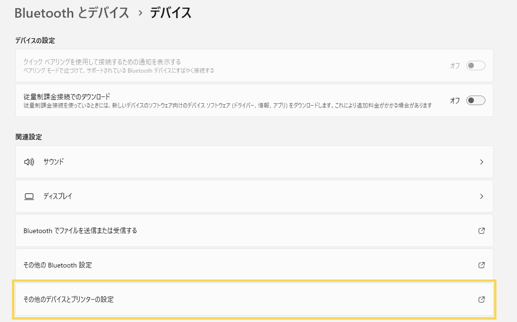Click external-link icon on その他の Bluetooth 設定
Image resolution: width=517 pixels, height=322 pixels.
coord(482,265)
